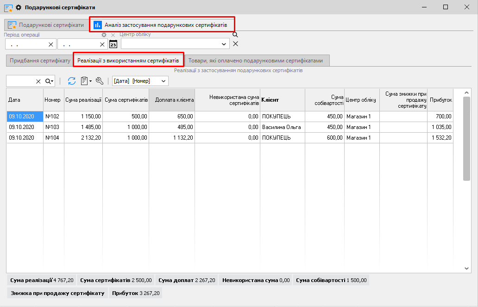Sort by Сума реалізації column header
The image size is (478, 307).
[83, 100]
